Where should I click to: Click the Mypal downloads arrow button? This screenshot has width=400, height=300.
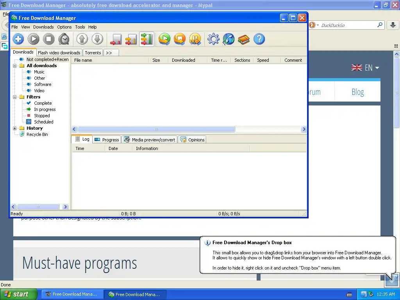tap(393, 25)
